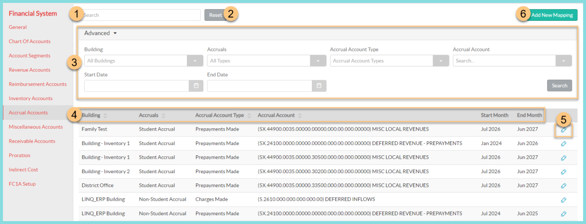Viewport: 586px width, 224px height.
Task: Open the Start Date calendar picker
Action: 196,86
